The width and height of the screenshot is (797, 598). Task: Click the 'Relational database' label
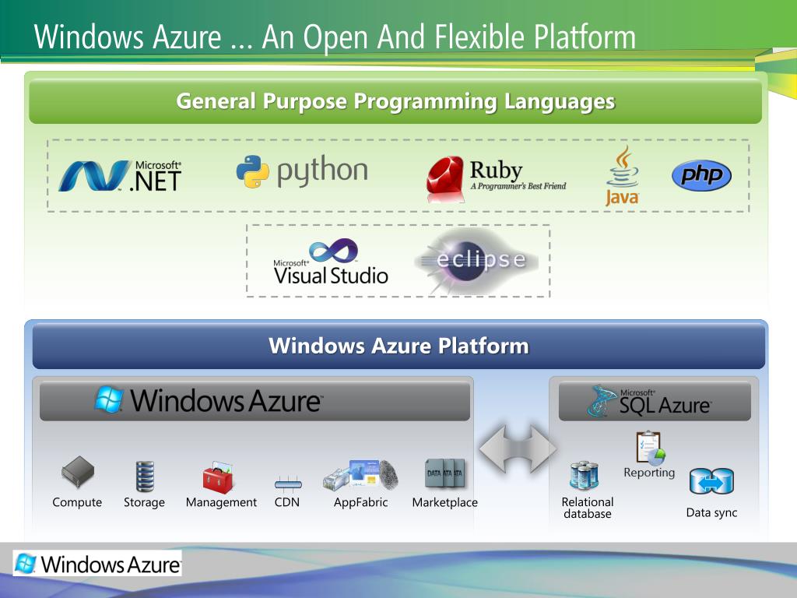(x=588, y=508)
